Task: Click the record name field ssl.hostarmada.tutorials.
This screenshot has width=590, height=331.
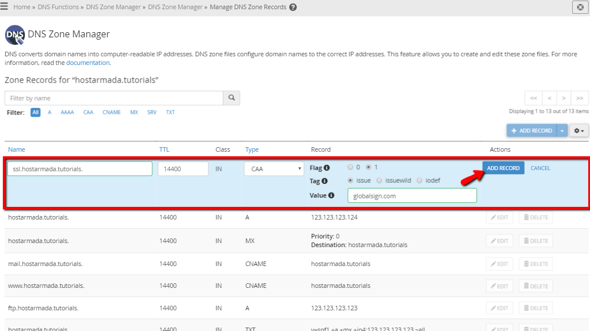Action: [x=80, y=169]
